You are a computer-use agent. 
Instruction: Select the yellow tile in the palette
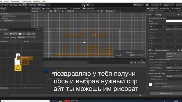pos(18,68)
